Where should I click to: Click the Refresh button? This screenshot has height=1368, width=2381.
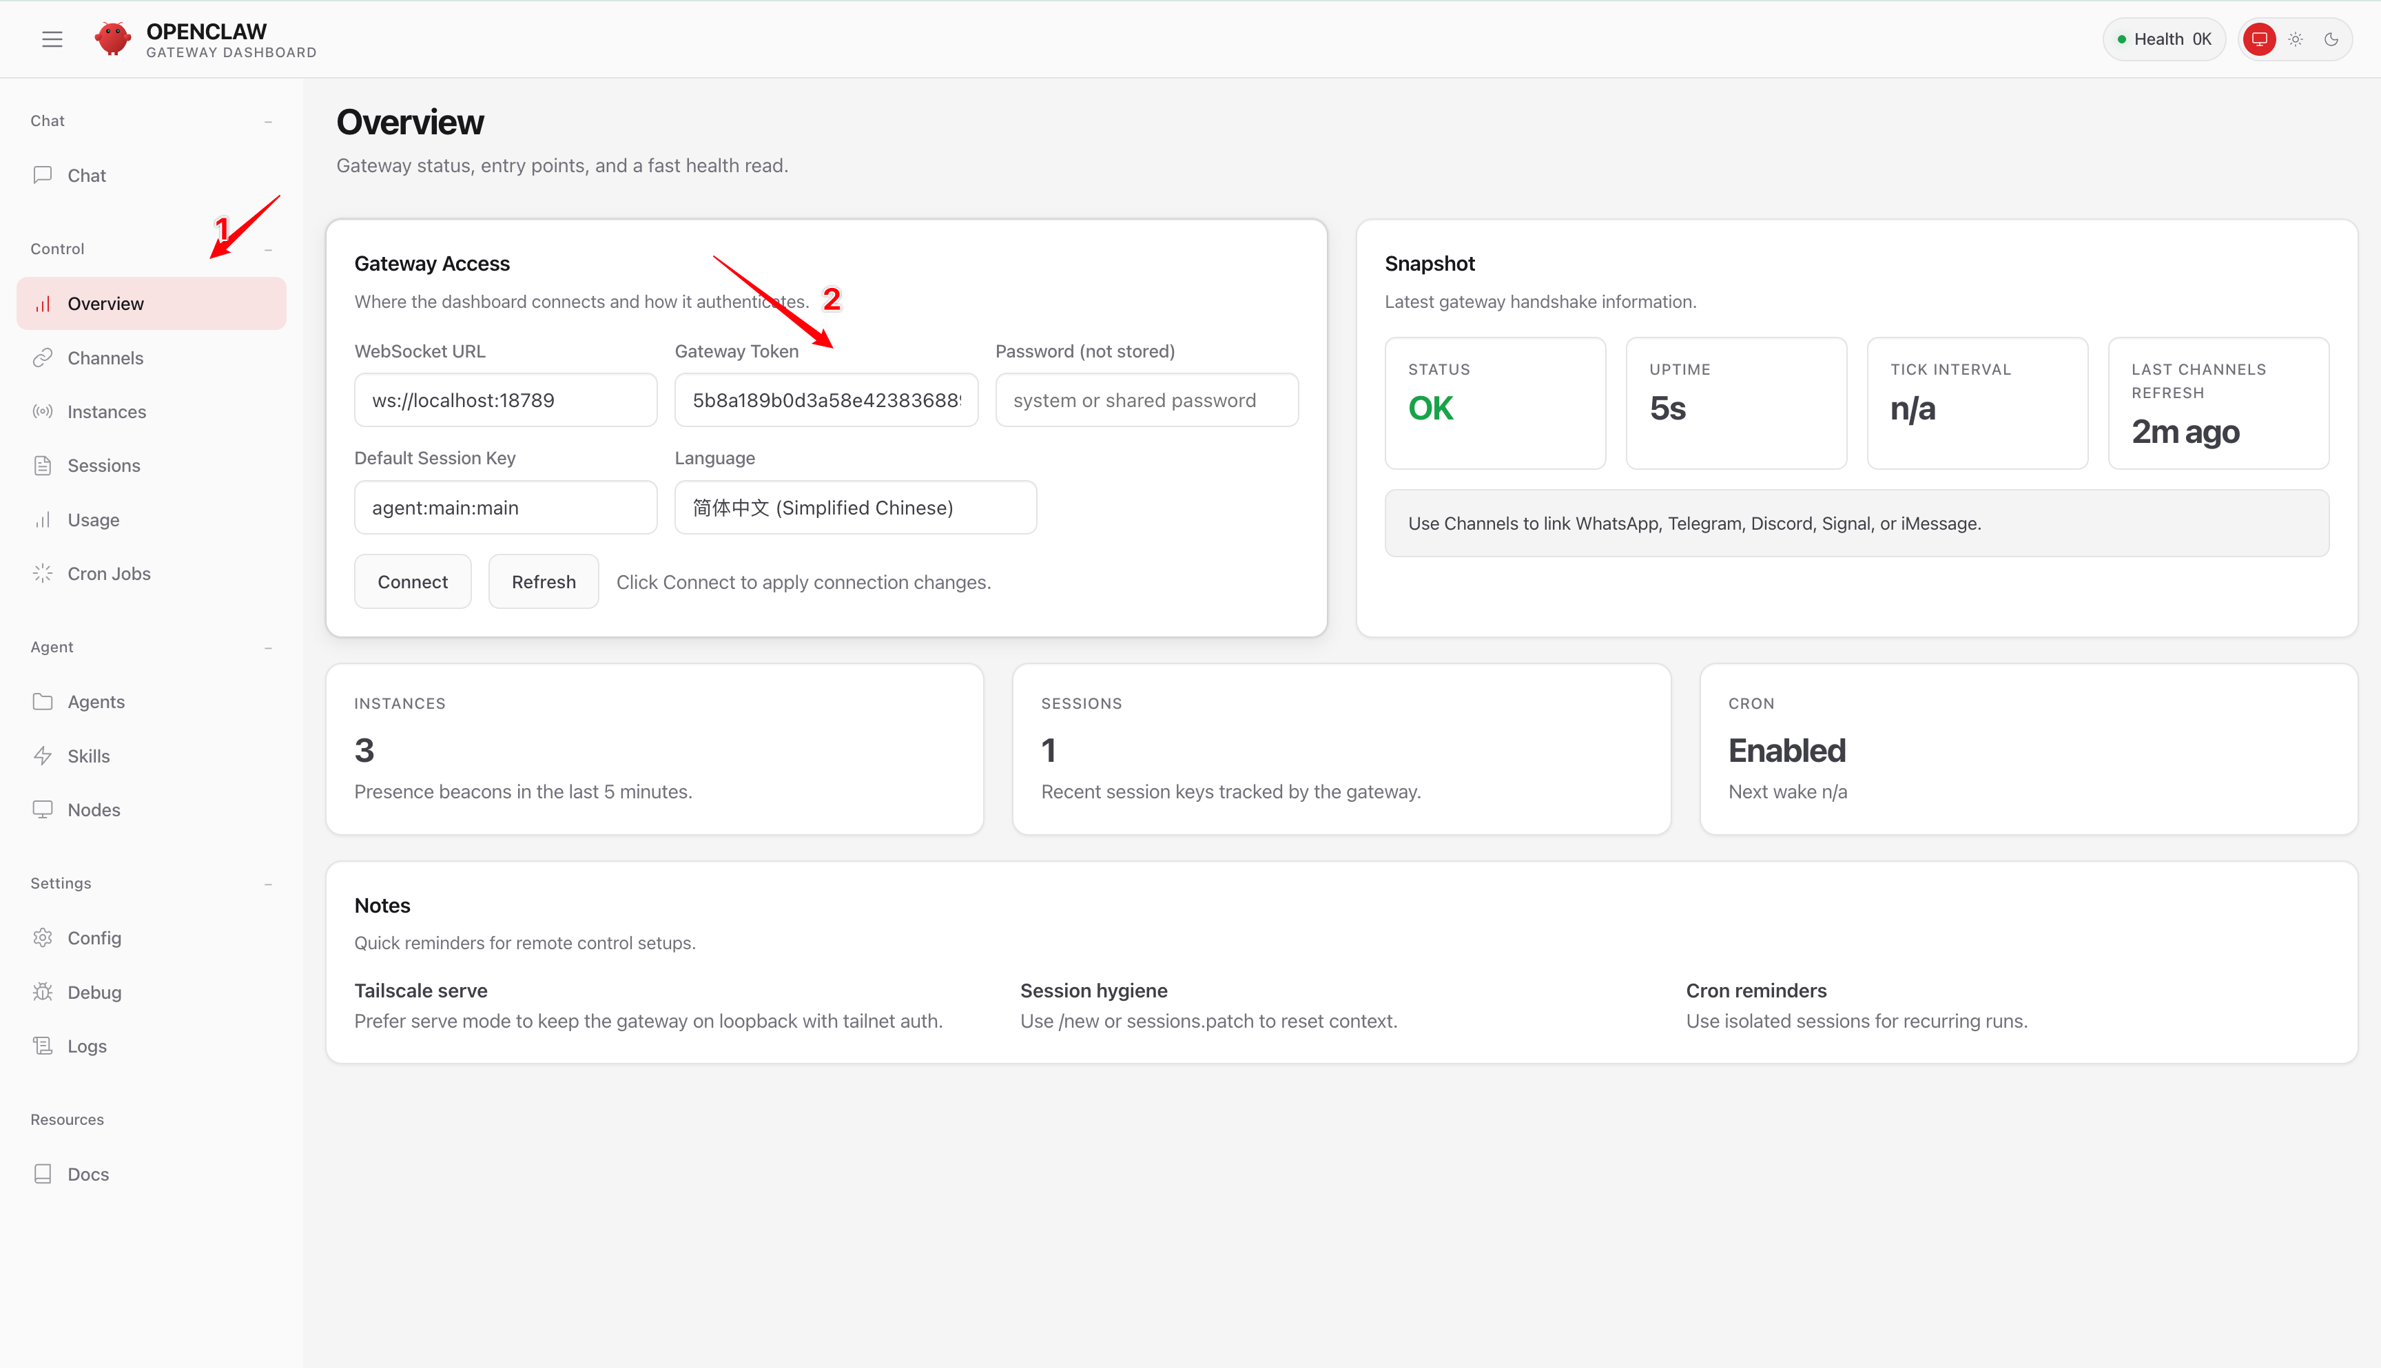[x=543, y=581]
